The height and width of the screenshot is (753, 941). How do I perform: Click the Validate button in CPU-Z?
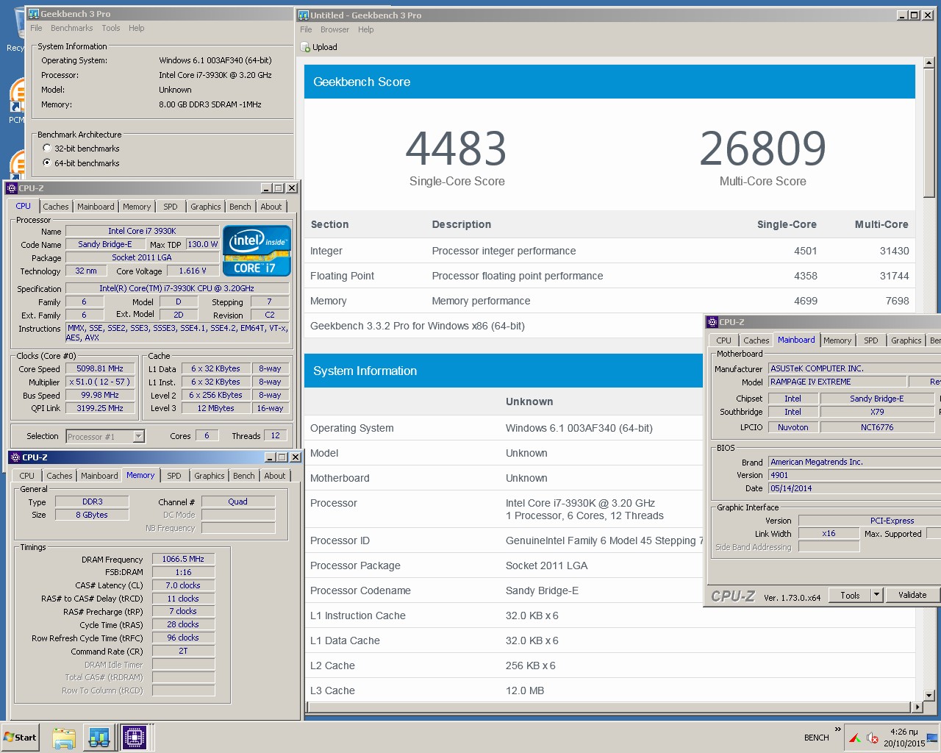point(912,595)
